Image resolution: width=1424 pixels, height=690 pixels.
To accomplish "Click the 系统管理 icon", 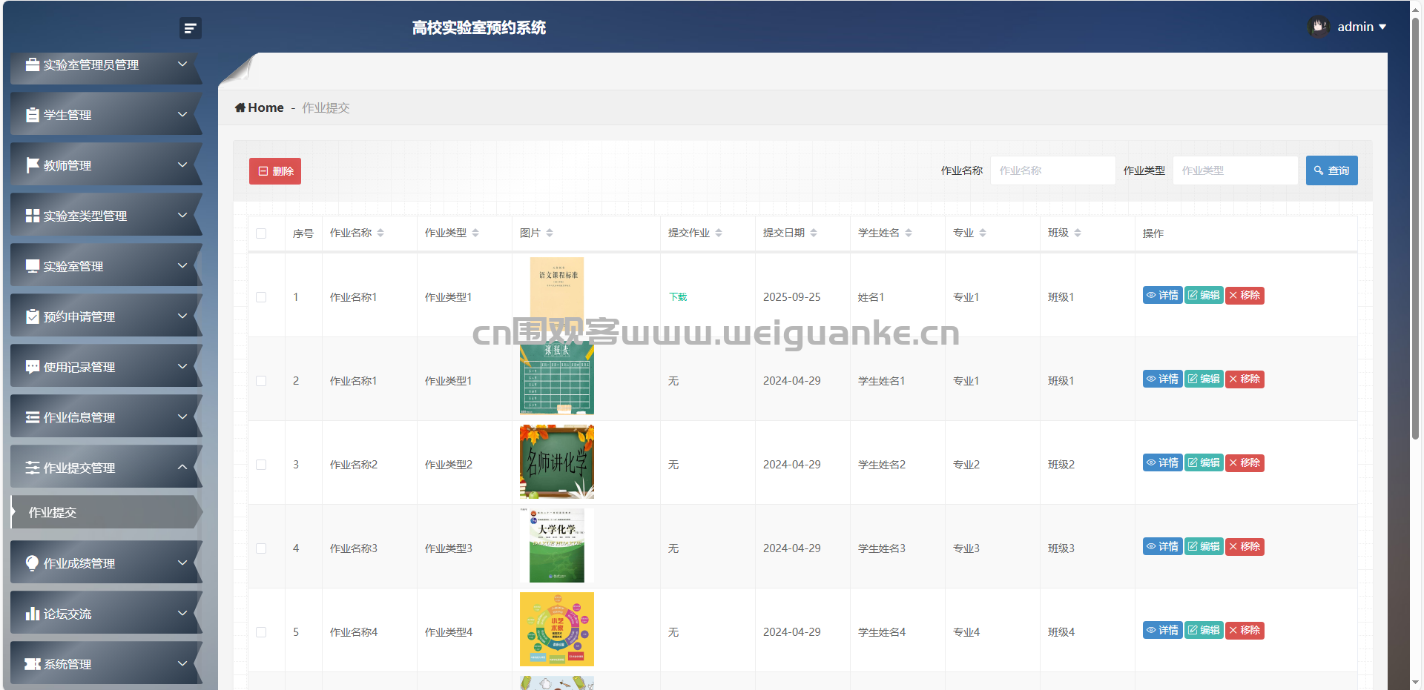I will point(33,664).
